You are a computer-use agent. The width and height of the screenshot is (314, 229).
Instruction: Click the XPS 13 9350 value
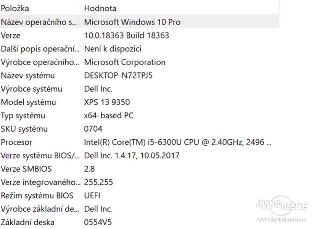point(107,102)
